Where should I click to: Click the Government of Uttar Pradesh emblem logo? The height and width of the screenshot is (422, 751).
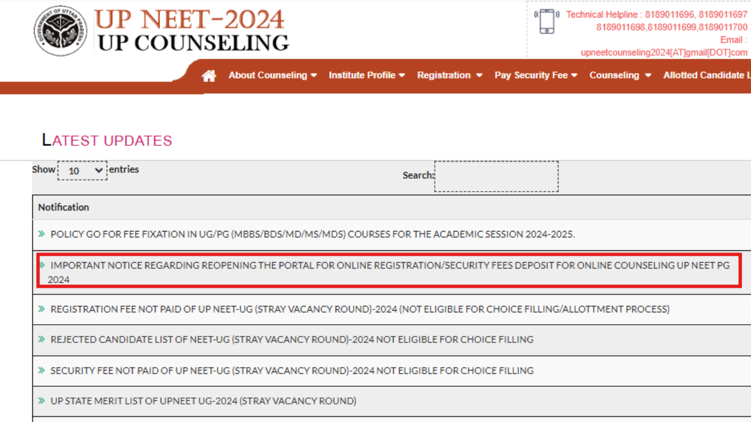[x=60, y=30]
